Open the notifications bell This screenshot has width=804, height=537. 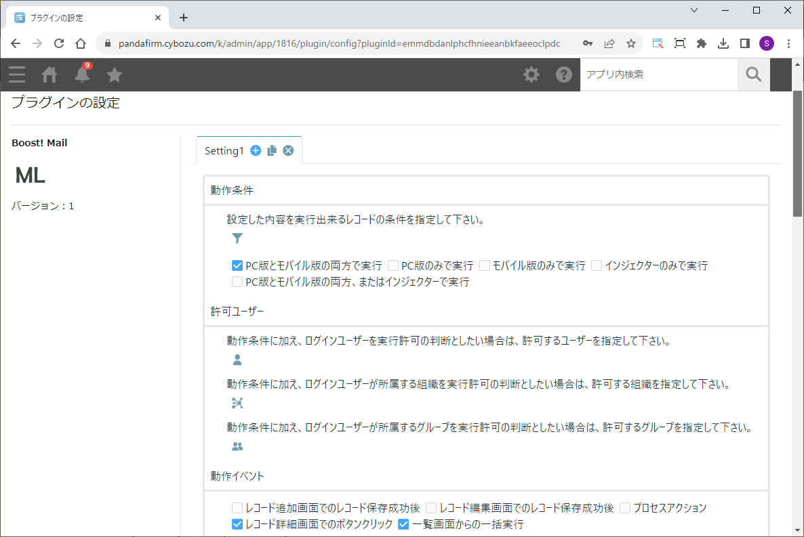(x=82, y=74)
